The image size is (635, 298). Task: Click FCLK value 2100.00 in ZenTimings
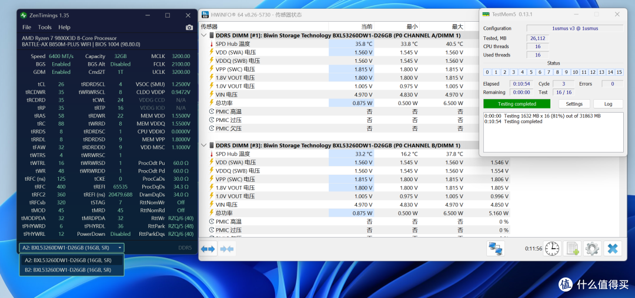click(x=181, y=64)
